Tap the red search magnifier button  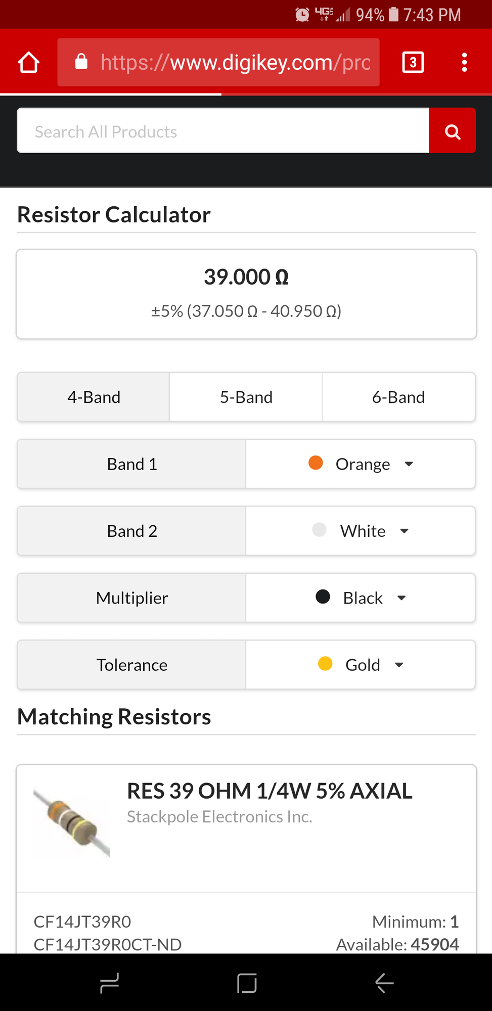point(452,131)
